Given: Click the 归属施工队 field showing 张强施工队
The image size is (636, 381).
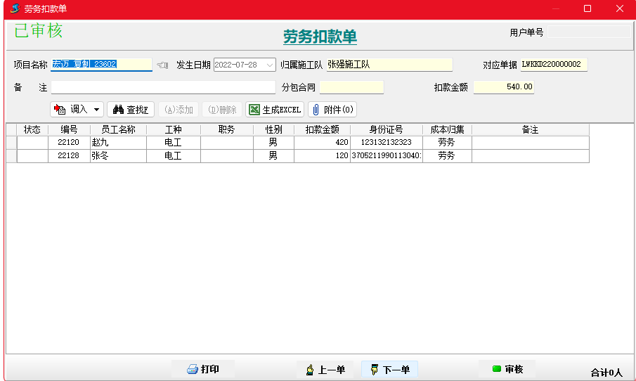Looking at the screenshot, I should point(389,65).
